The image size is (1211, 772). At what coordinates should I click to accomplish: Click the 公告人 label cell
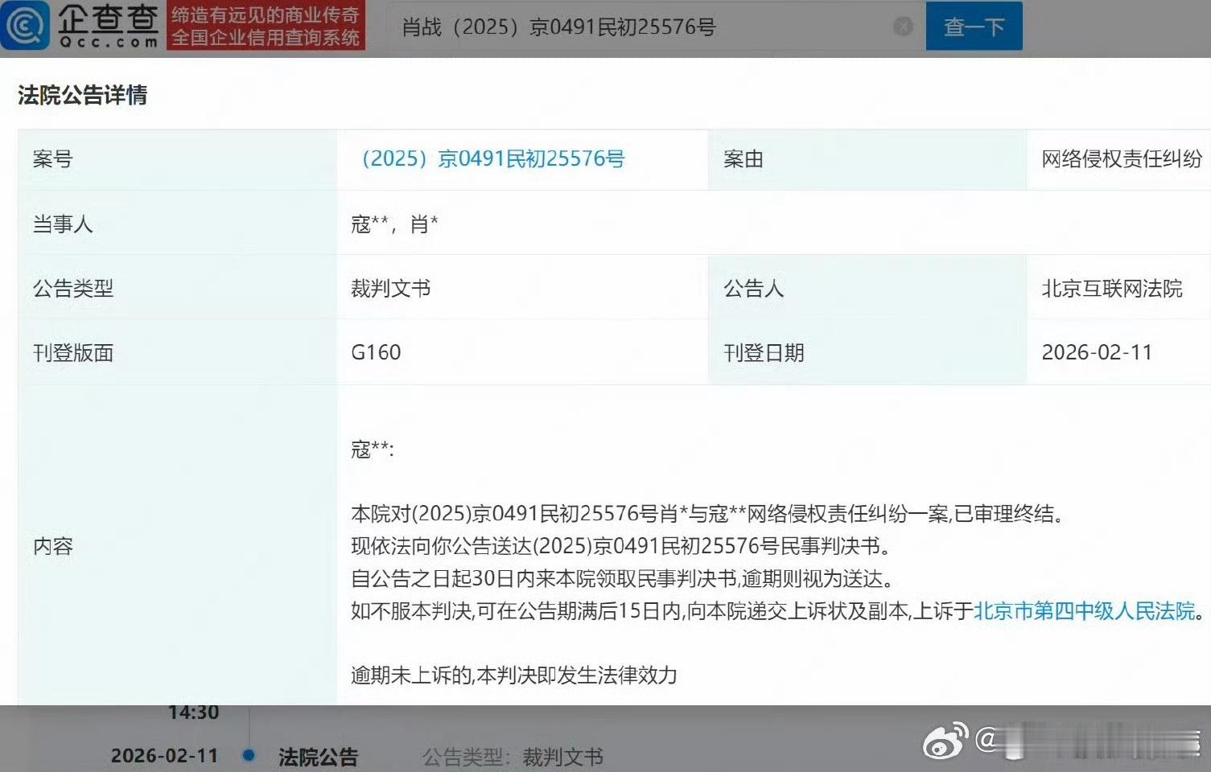tap(867, 288)
